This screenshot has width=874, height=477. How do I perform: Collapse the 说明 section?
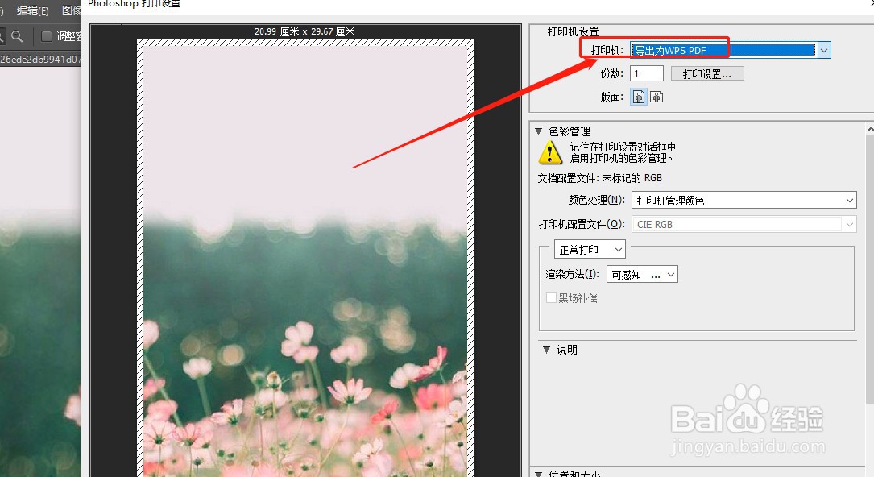point(546,350)
